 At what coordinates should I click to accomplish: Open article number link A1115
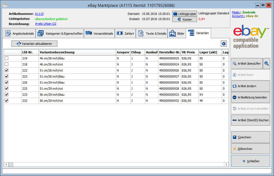coord(39,14)
